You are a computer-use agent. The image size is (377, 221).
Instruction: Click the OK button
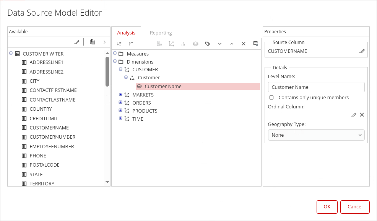point(327,207)
